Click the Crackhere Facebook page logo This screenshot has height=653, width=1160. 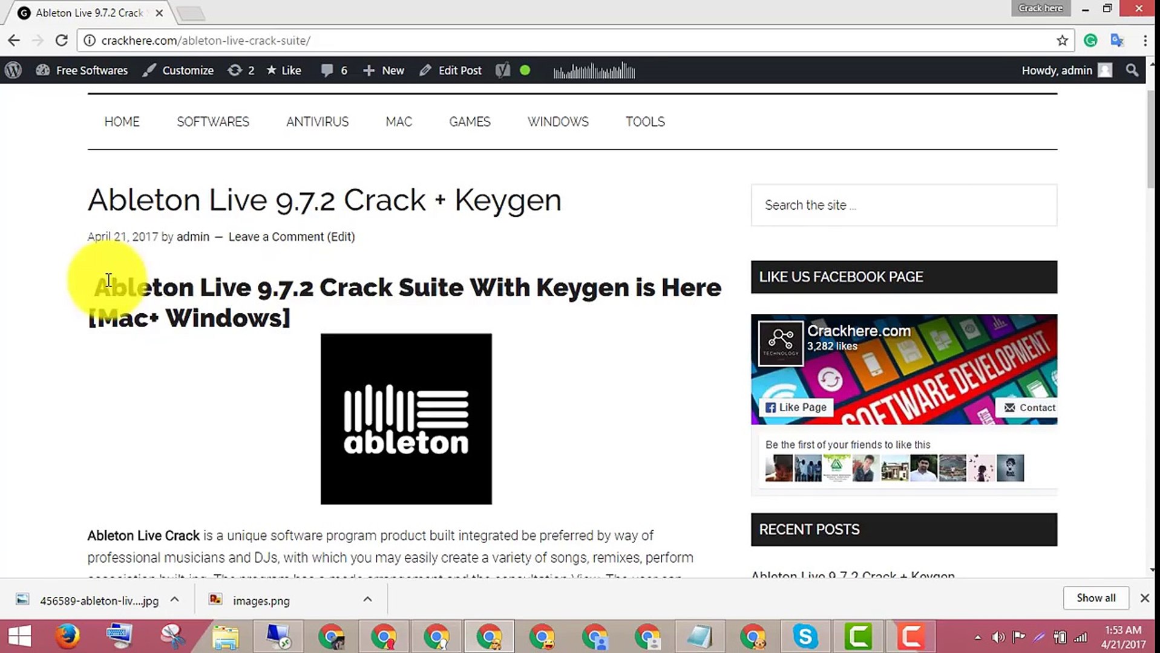point(781,343)
